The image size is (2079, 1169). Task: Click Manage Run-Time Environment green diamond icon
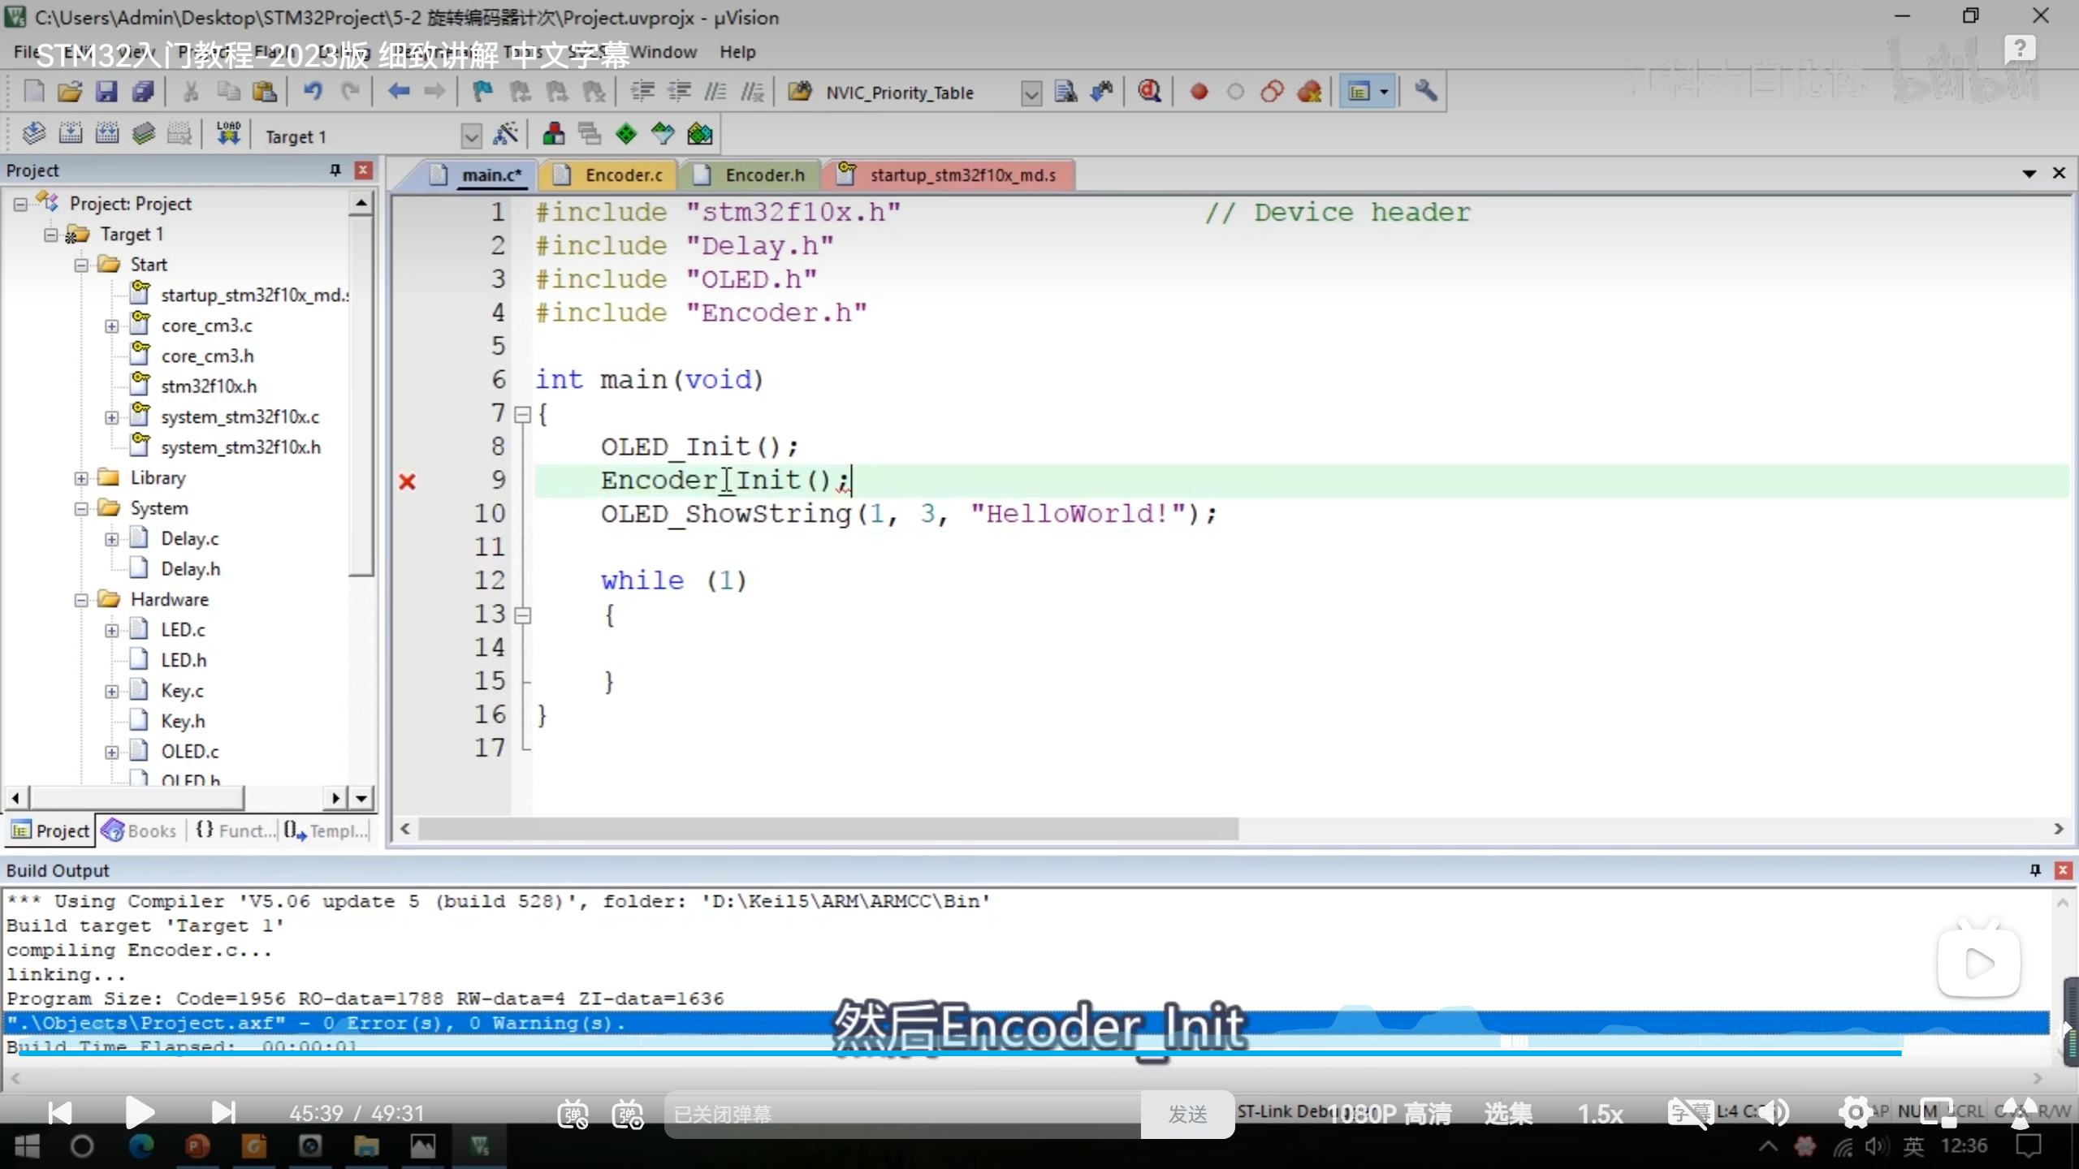(626, 135)
